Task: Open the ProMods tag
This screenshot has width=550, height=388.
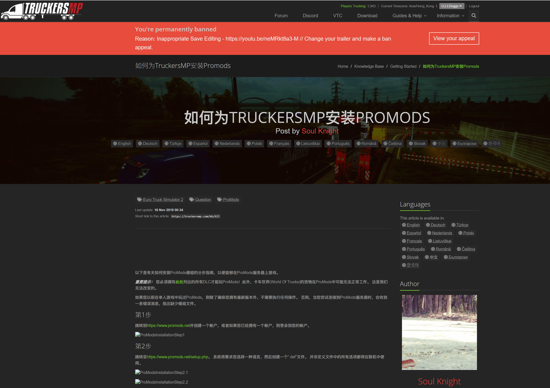Action: click(x=228, y=200)
